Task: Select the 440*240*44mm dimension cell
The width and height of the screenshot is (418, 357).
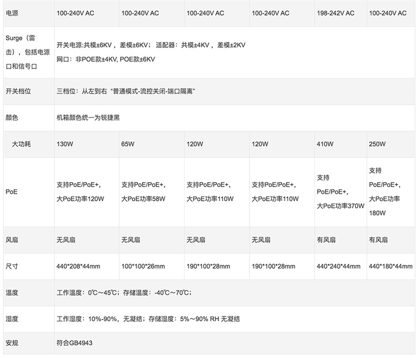Action: click(x=338, y=266)
